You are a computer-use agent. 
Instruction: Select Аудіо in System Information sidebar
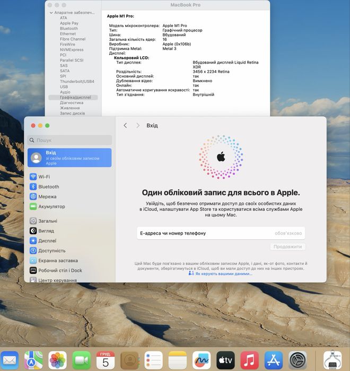pos(65,92)
